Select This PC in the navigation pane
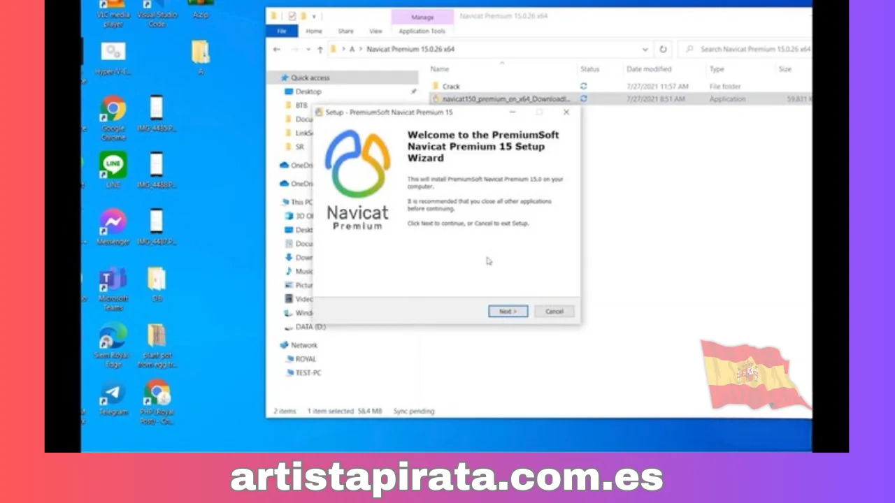Image resolution: width=895 pixels, height=503 pixels. 302,202
